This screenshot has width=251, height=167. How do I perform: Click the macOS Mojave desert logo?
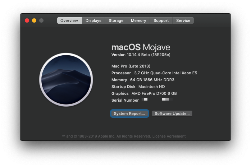pyautogui.click(x=66, y=80)
